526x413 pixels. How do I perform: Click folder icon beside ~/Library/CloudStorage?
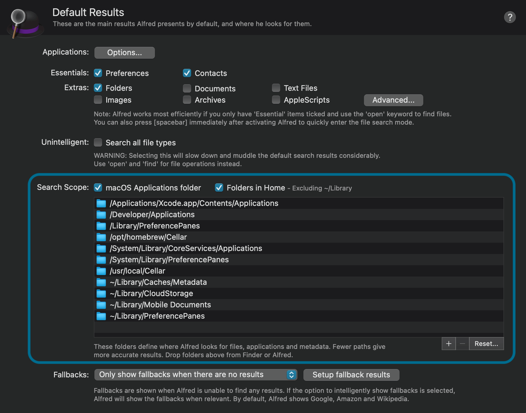tap(101, 293)
